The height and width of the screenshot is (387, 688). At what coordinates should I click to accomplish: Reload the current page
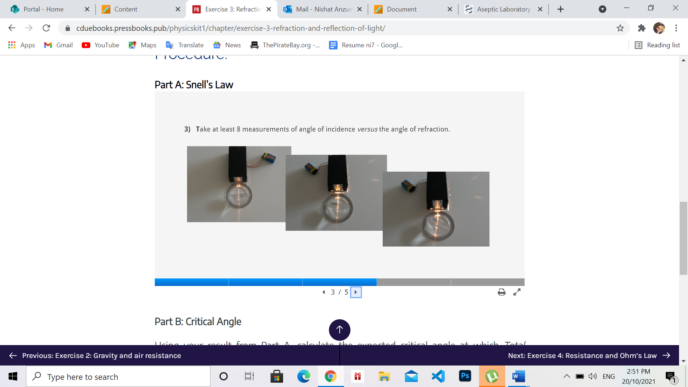click(x=46, y=28)
